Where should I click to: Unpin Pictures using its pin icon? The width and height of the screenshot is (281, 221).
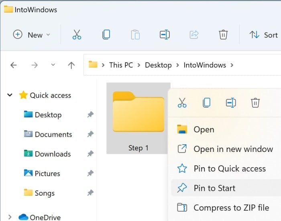point(90,173)
